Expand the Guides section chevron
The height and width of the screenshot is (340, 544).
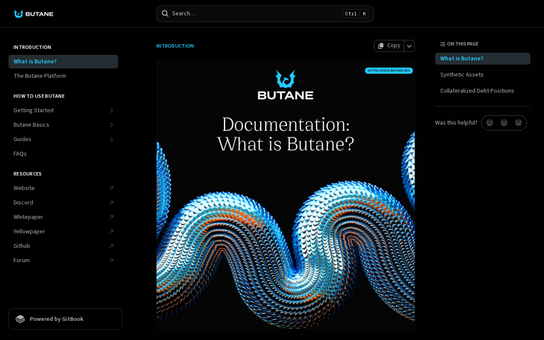111,139
